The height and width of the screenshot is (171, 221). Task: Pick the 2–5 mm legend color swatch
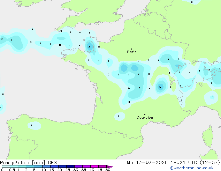30,166
